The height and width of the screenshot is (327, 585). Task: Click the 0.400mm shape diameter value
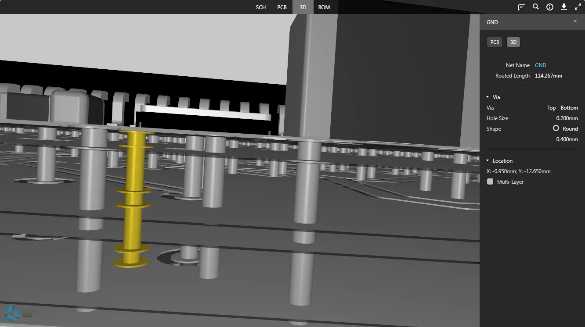coord(567,139)
